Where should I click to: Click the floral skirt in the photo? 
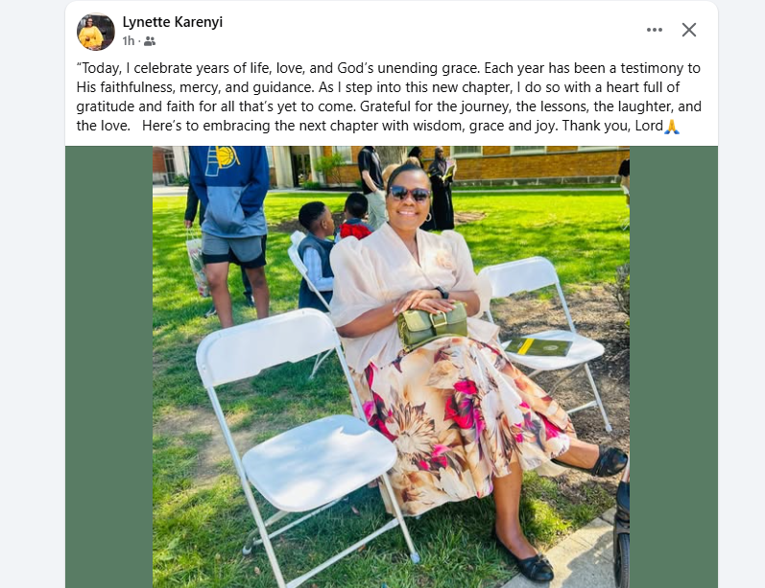[x=461, y=420]
